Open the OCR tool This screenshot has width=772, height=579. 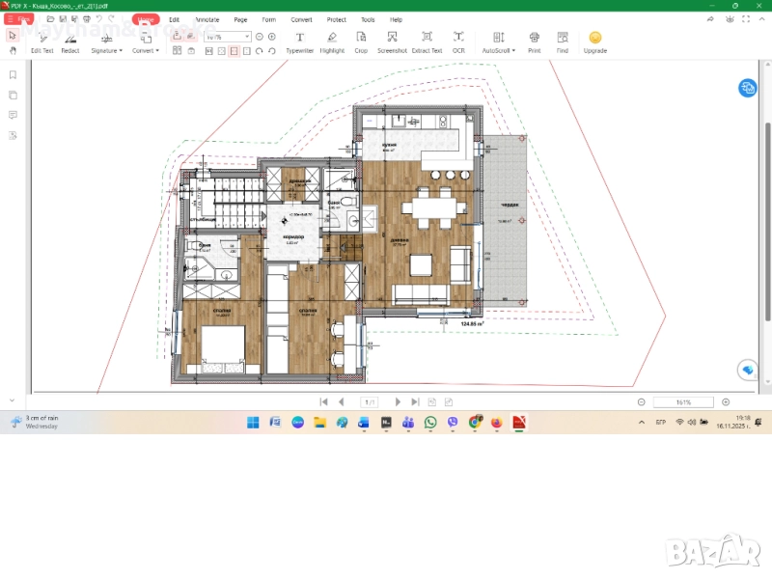click(458, 41)
